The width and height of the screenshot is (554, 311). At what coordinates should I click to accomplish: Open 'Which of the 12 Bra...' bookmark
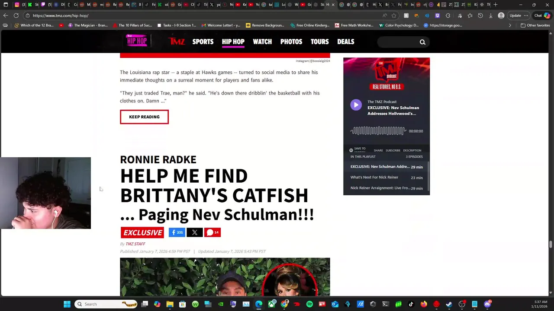34,25
